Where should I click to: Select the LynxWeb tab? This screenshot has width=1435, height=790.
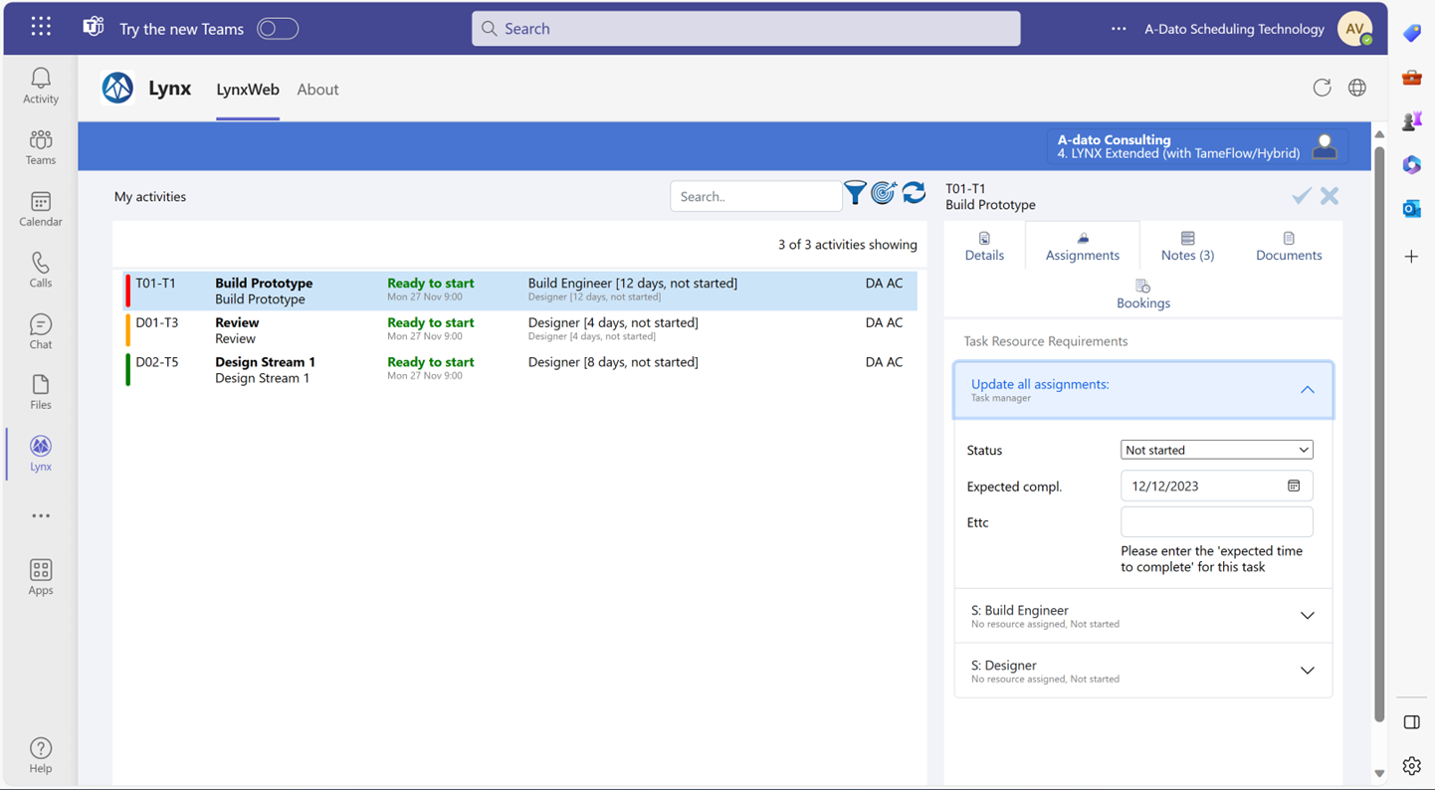click(248, 89)
